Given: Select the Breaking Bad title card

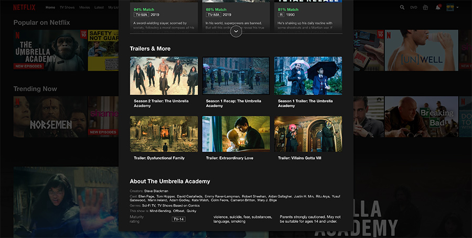Looking at the screenshot, I should click(421, 117).
